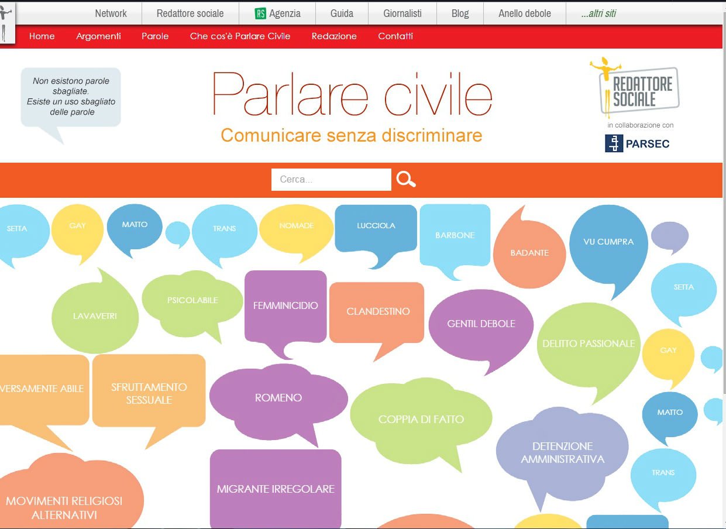Open the Blog tab

[460, 13]
